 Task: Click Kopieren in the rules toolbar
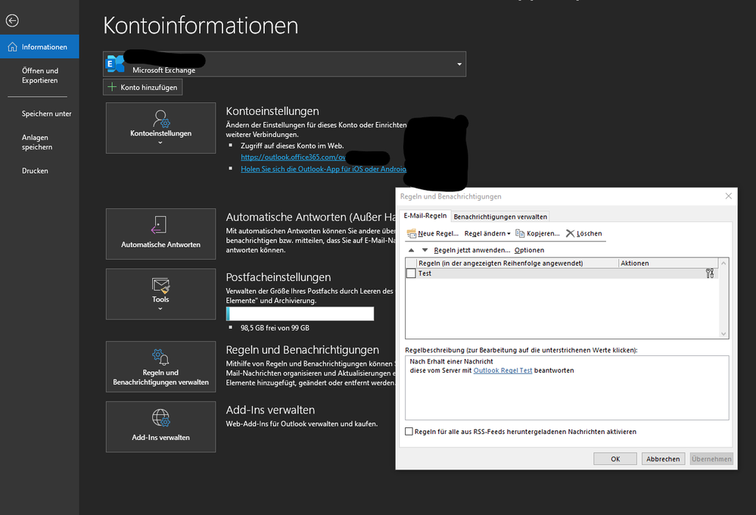(x=537, y=233)
